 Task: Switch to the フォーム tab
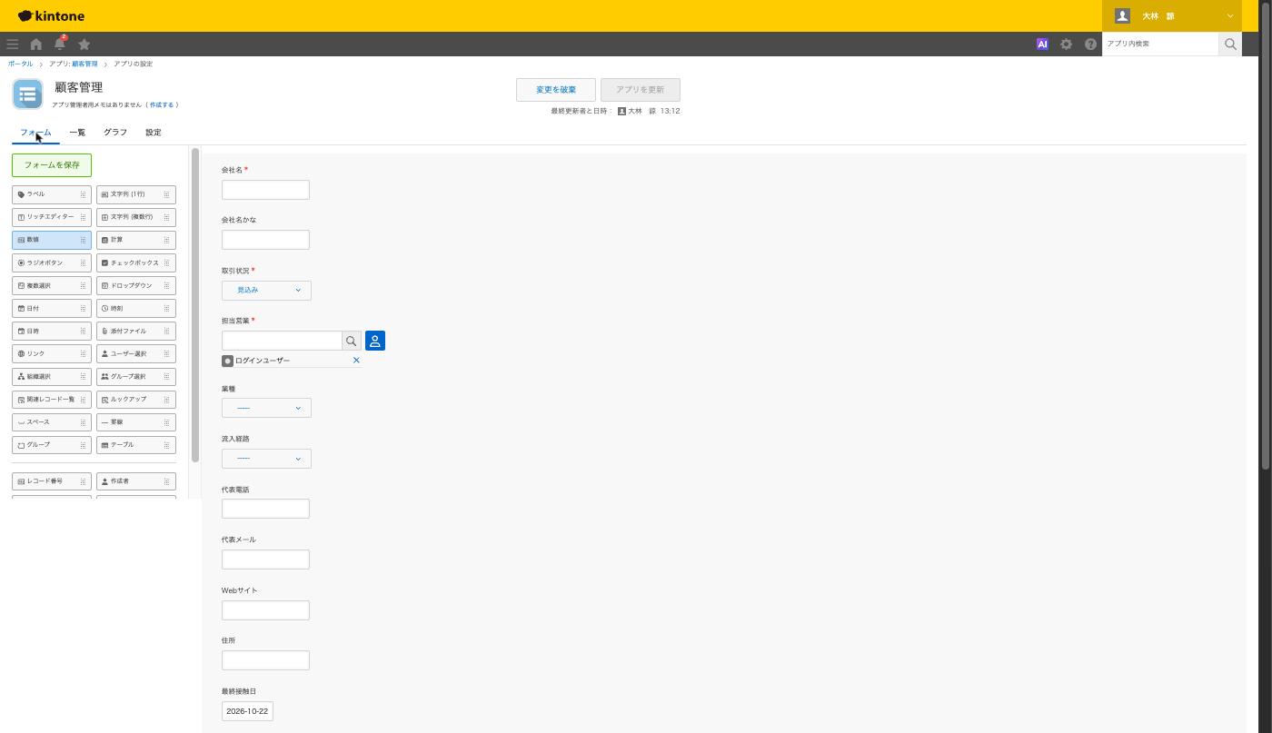pos(35,133)
